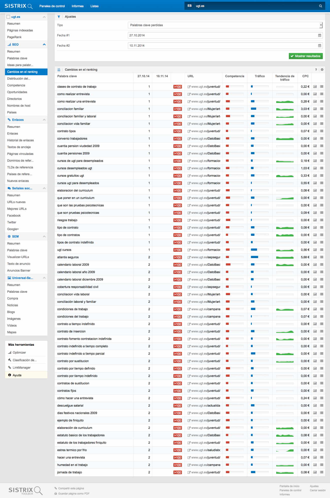The image size is (330, 498).
Task: Select 'Historial de enlaces' in sidebar
Action: [20, 140]
